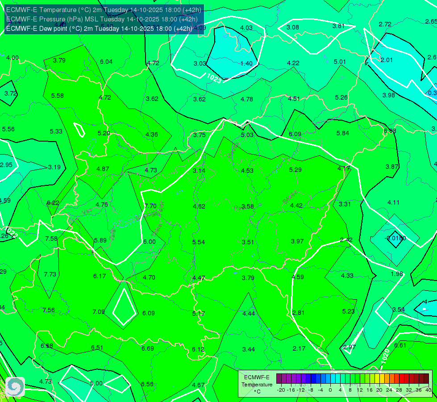
Task: Click the 1020 isobar label
Action: coord(385,356)
